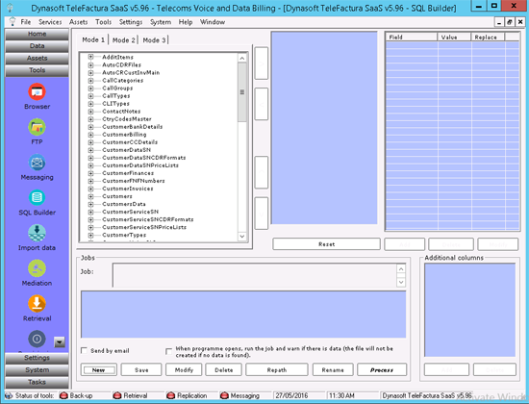Click the Status of tools icon
Viewport: 529px width, 404px height.
coord(9,395)
